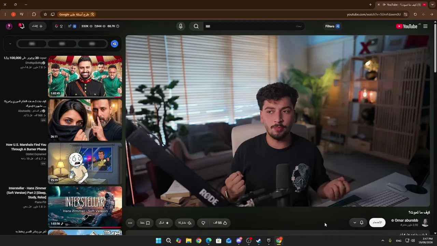Open the notifications bell with red badge
Screen dimensions: 437x246
22,26
